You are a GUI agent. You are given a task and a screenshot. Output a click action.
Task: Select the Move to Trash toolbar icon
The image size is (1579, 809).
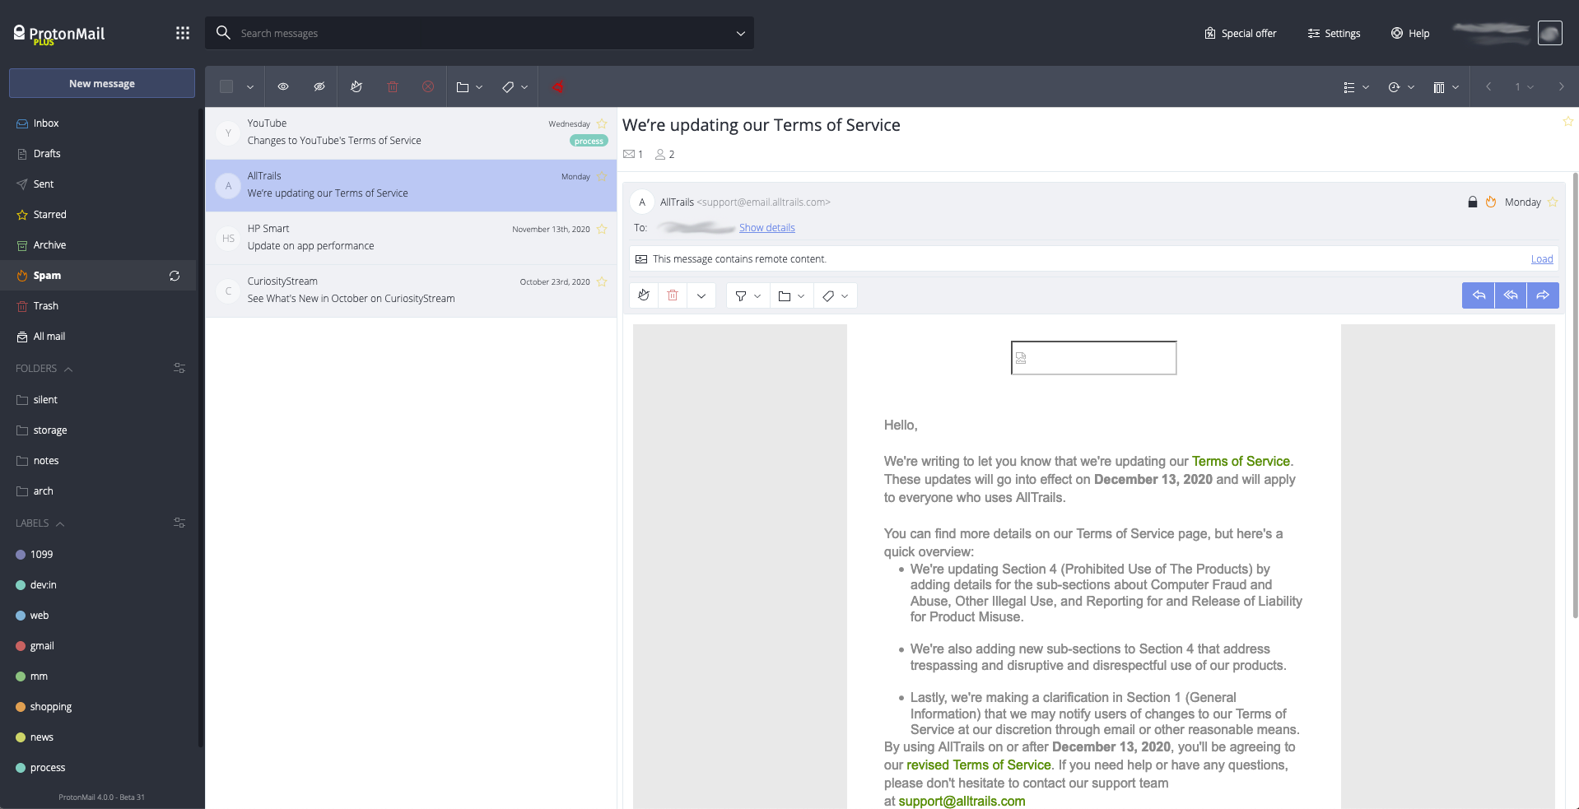tap(393, 86)
